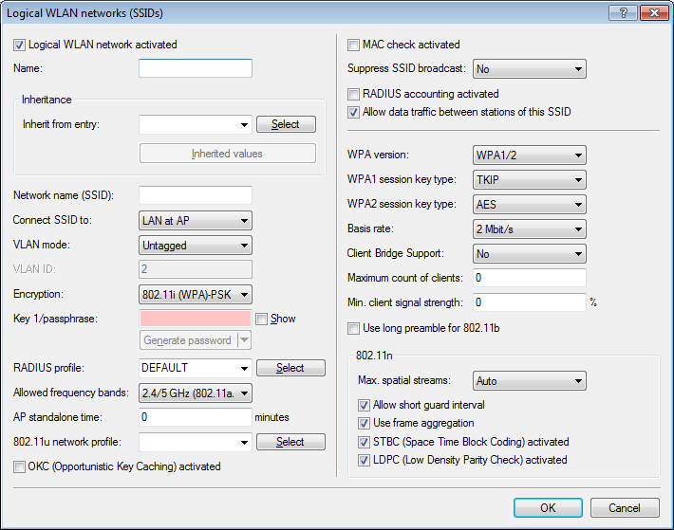Open Suppress SSID broadcast dropdown

point(529,69)
